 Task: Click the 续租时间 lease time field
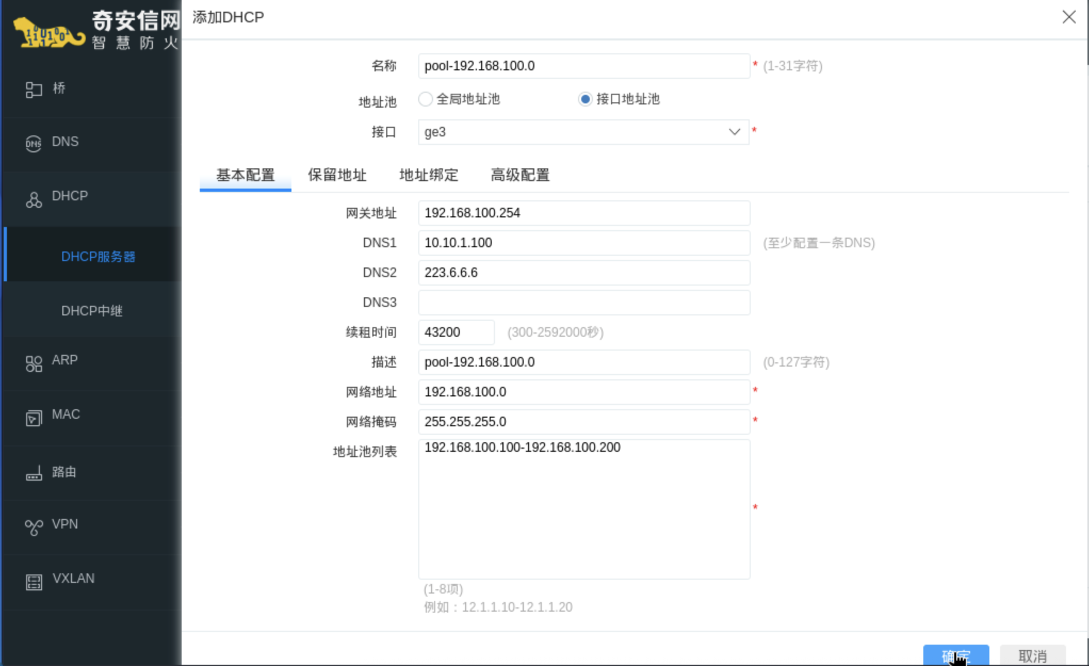[x=456, y=332]
